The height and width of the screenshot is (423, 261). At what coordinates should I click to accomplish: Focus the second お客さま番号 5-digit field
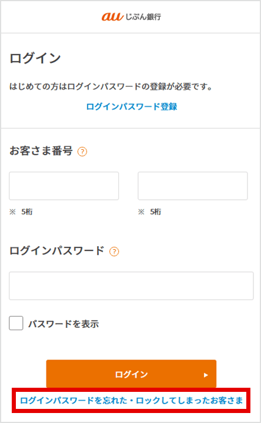pos(193,186)
